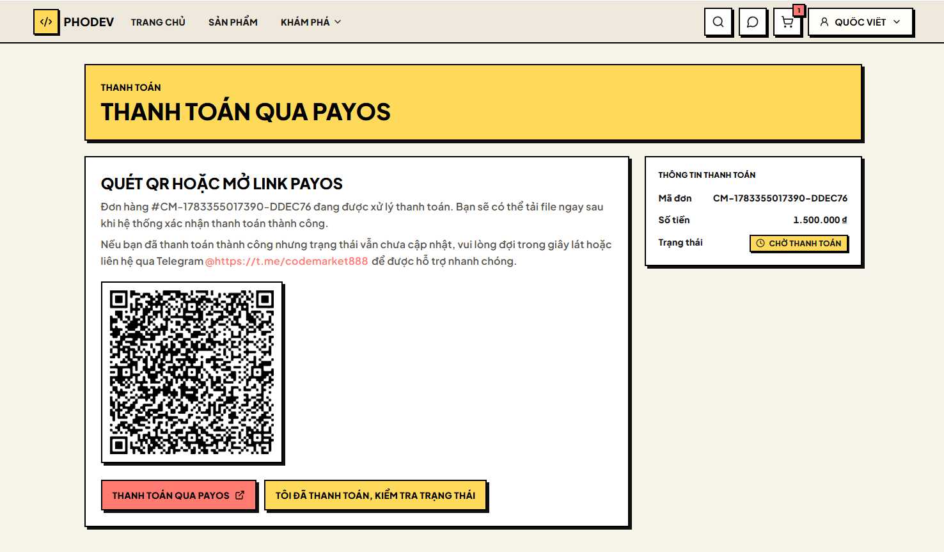
Task: Click the Số tiền label
Action: click(x=674, y=220)
